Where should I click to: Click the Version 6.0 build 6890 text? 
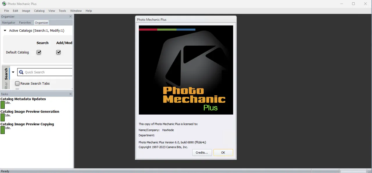[172, 142]
